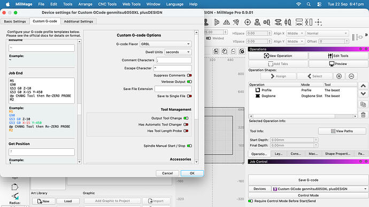Click the distribute horizontally icon

278,22
